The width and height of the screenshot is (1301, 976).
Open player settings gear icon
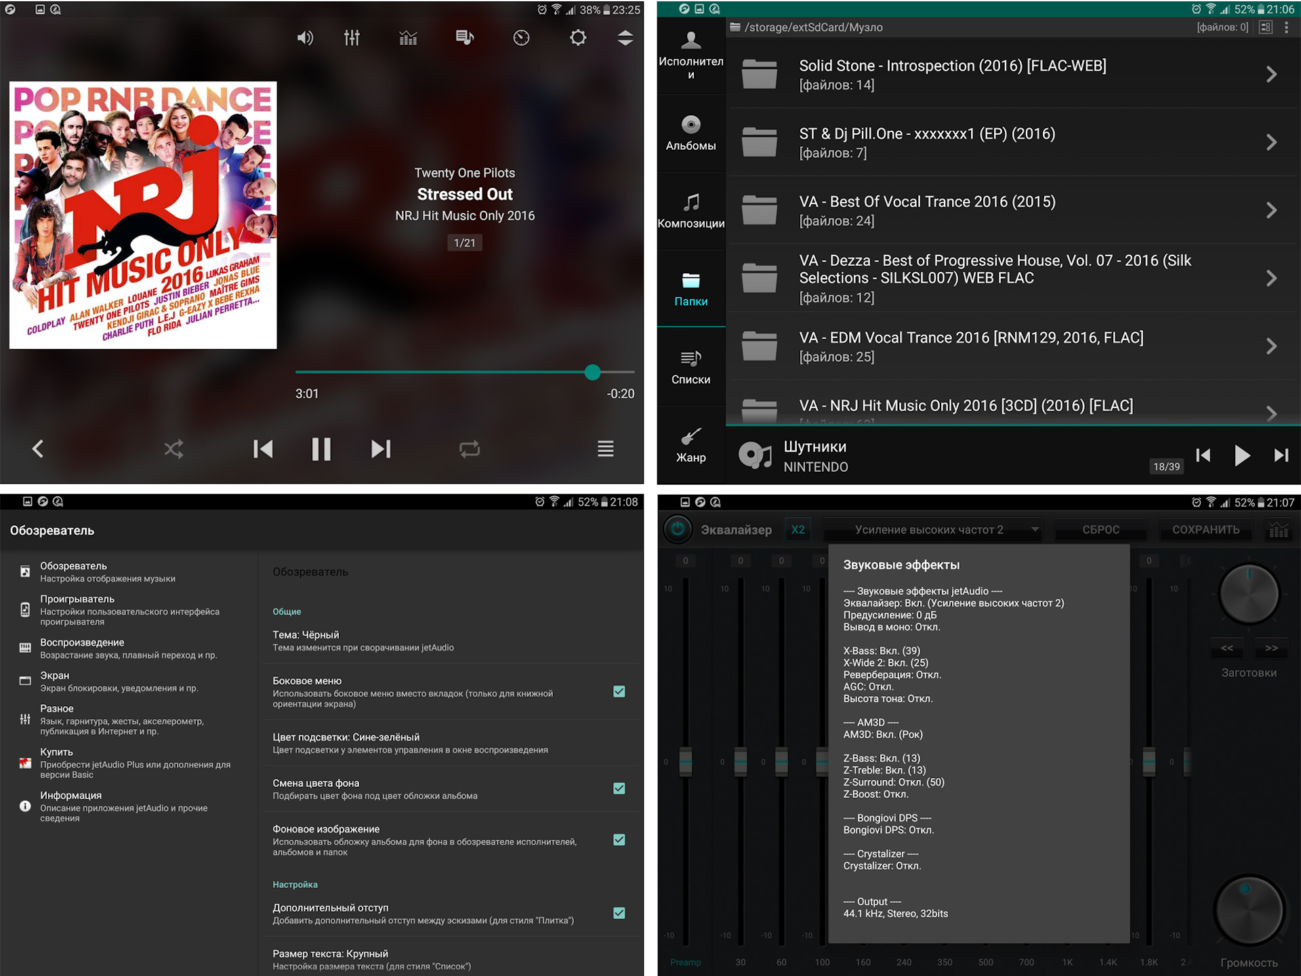578,38
